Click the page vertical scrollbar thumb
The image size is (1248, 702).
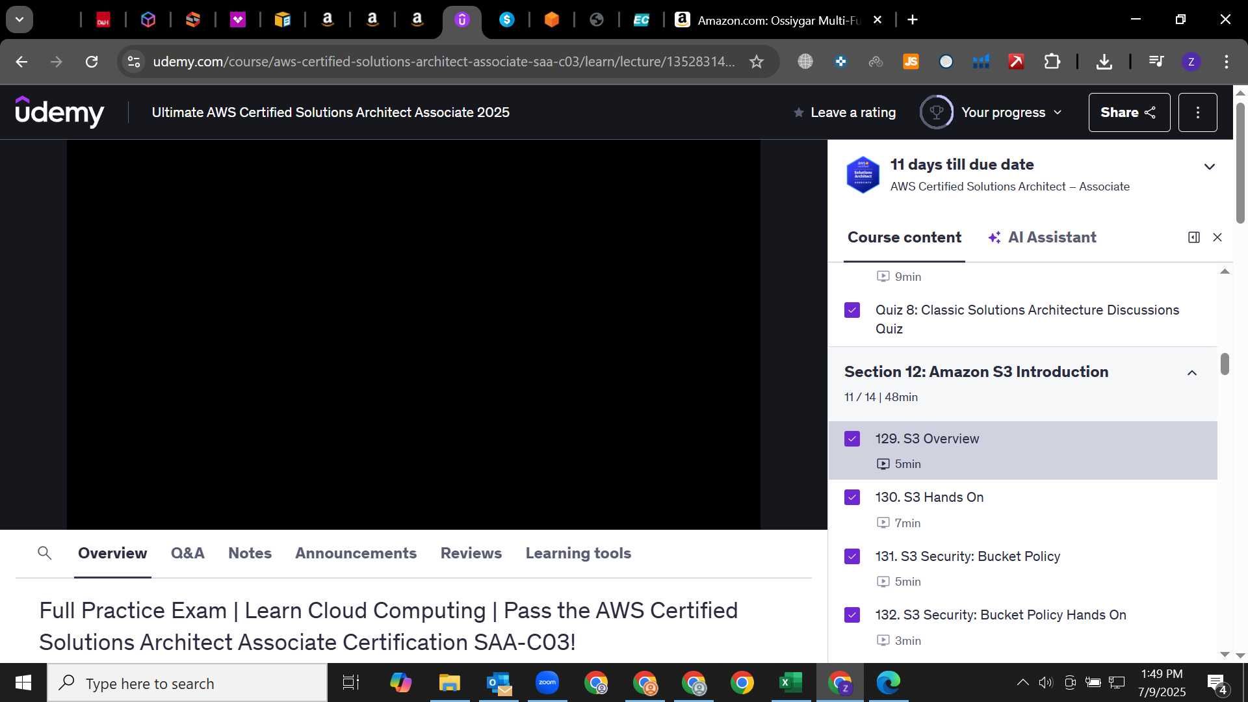tap(1240, 162)
